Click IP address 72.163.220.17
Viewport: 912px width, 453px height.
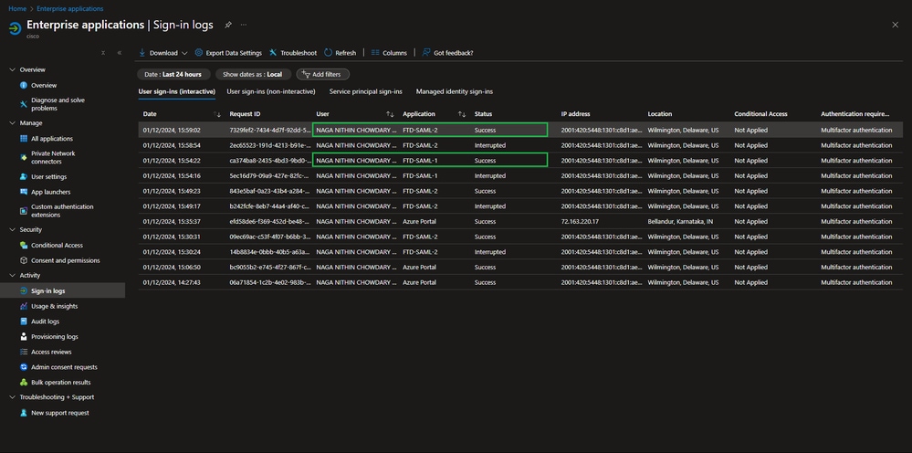[x=580, y=222]
